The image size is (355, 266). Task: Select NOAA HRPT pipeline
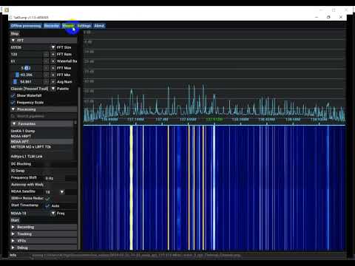click(41, 136)
